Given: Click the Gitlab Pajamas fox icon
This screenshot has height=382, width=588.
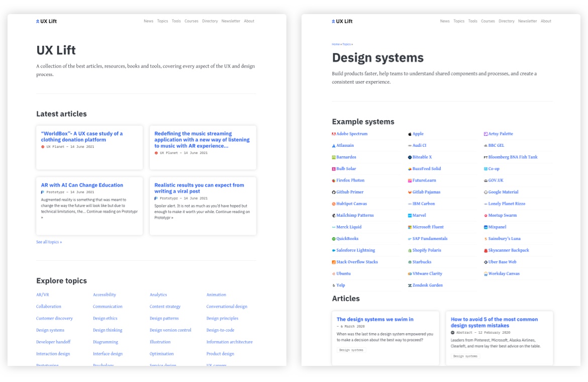Looking at the screenshot, I should [x=410, y=193].
